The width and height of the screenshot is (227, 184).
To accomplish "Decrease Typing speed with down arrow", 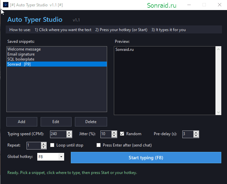I will click(69, 136).
